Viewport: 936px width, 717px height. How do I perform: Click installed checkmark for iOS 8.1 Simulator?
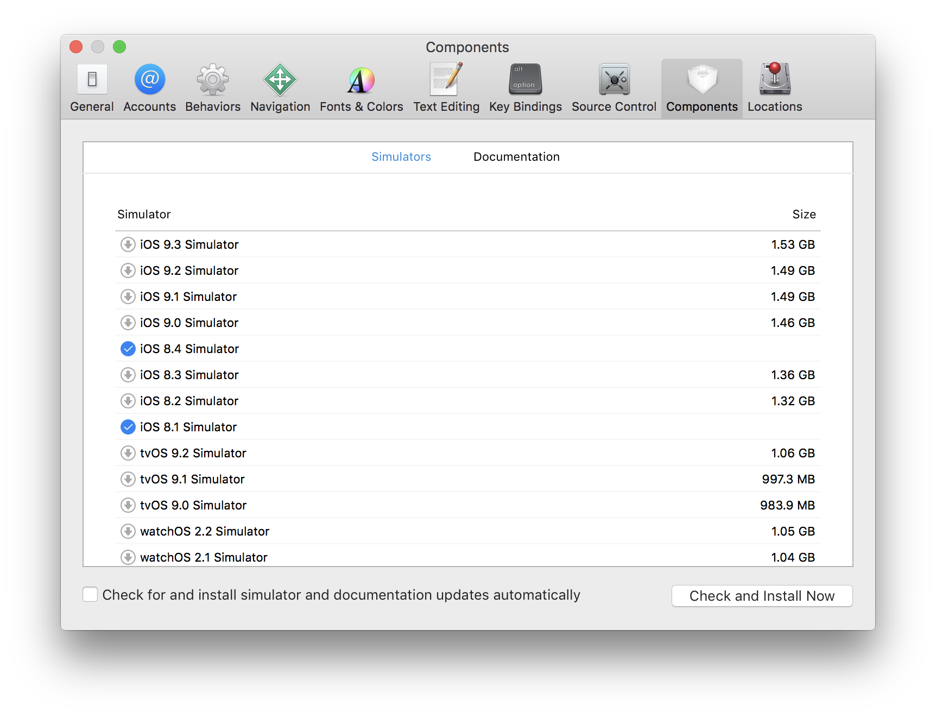[128, 427]
